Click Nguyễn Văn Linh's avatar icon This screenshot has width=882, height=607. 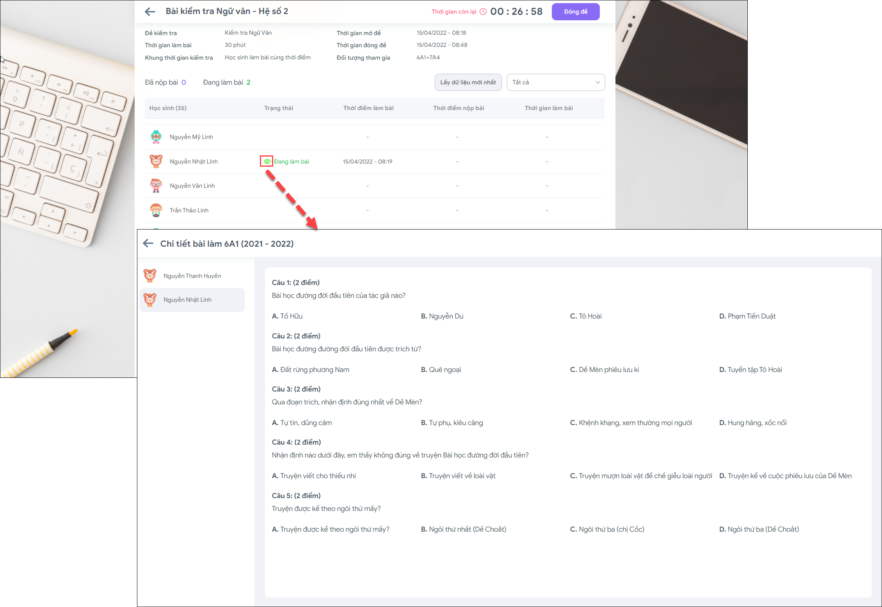[x=156, y=185]
